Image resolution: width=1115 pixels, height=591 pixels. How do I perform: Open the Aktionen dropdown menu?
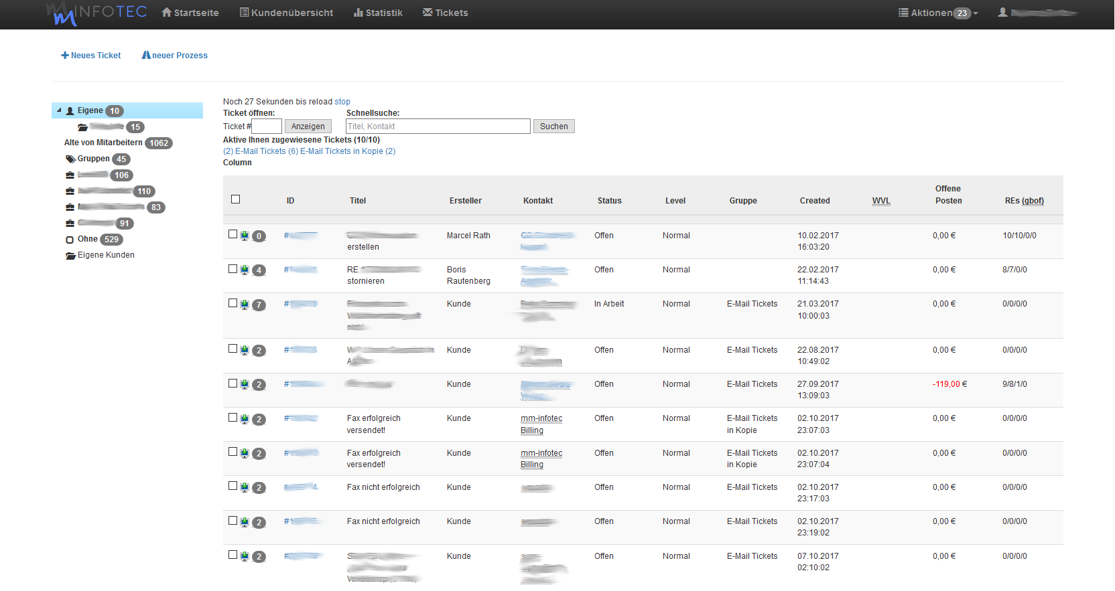938,13
